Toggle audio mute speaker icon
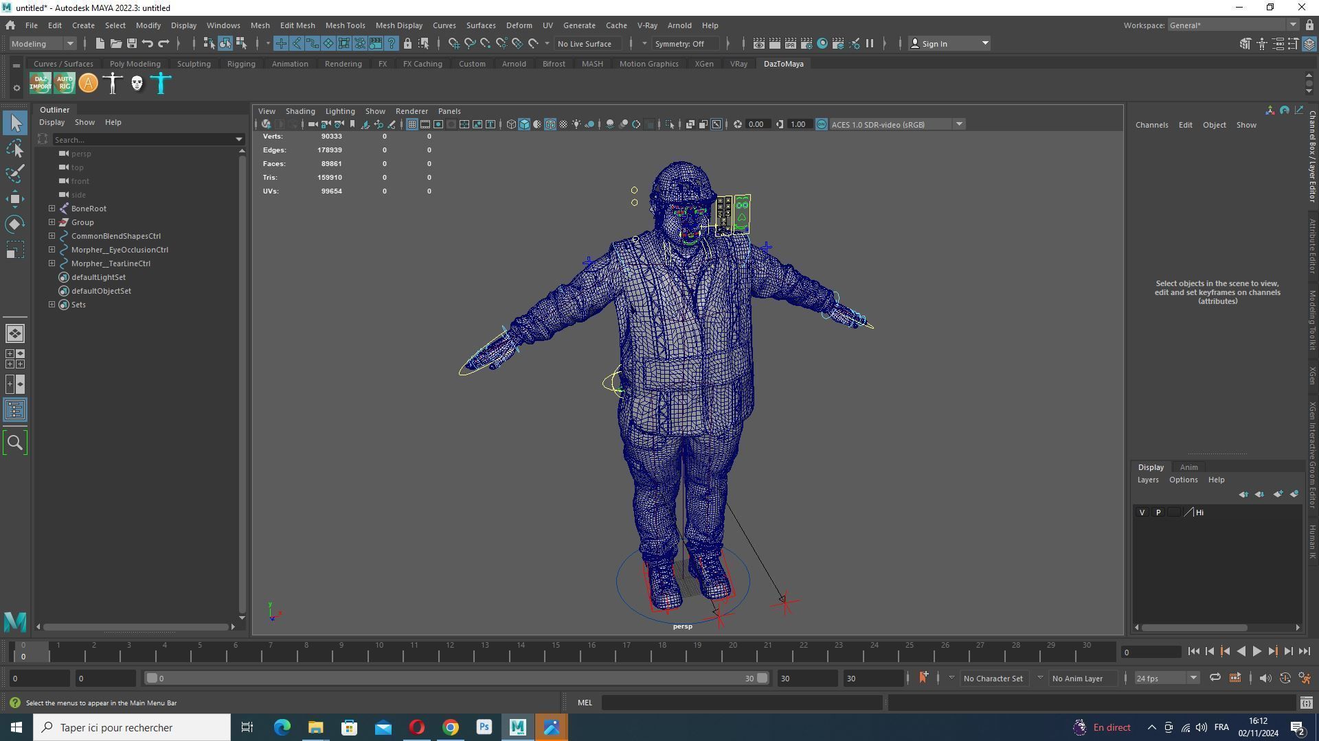The width and height of the screenshot is (1319, 741). click(x=1265, y=679)
